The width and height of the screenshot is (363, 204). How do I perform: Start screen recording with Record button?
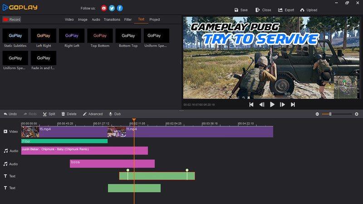[x=12, y=19]
